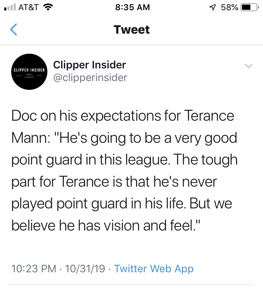
Task: Tap the location services arrow icon
Action: [213, 7]
